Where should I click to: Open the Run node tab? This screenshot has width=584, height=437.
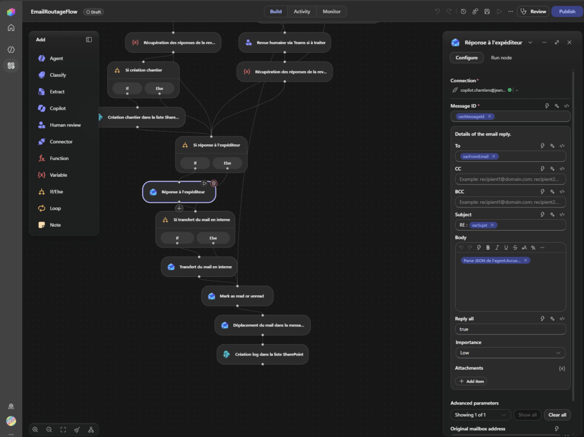coord(501,58)
